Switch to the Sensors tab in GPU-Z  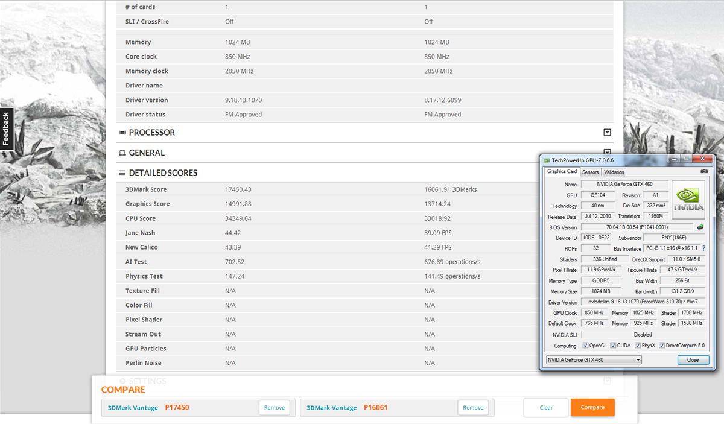click(x=590, y=172)
